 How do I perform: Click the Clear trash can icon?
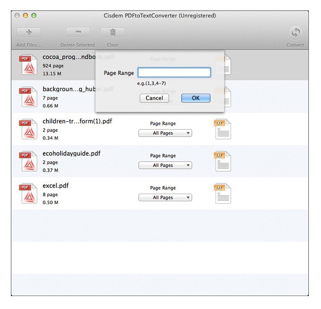(x=113, y=32)
